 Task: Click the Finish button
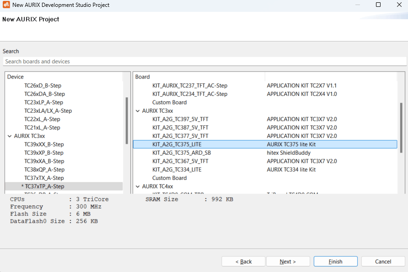335,262
